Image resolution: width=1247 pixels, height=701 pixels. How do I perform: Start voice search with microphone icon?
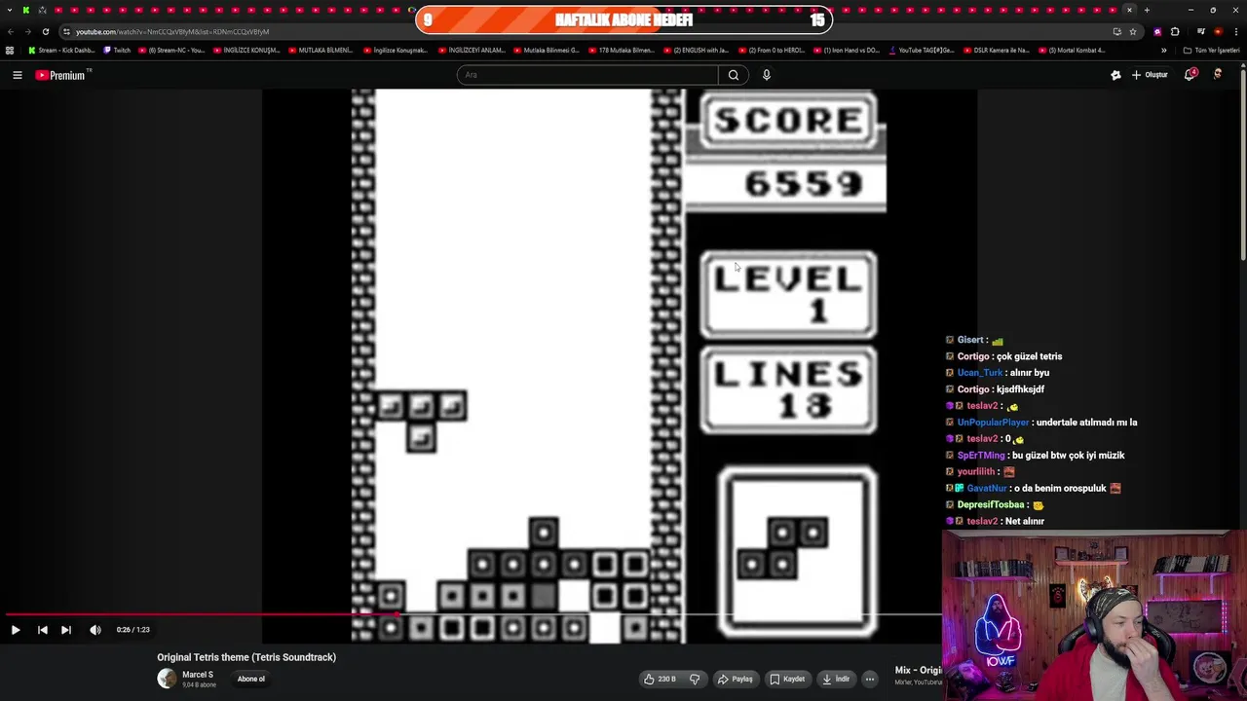(767, 75)
